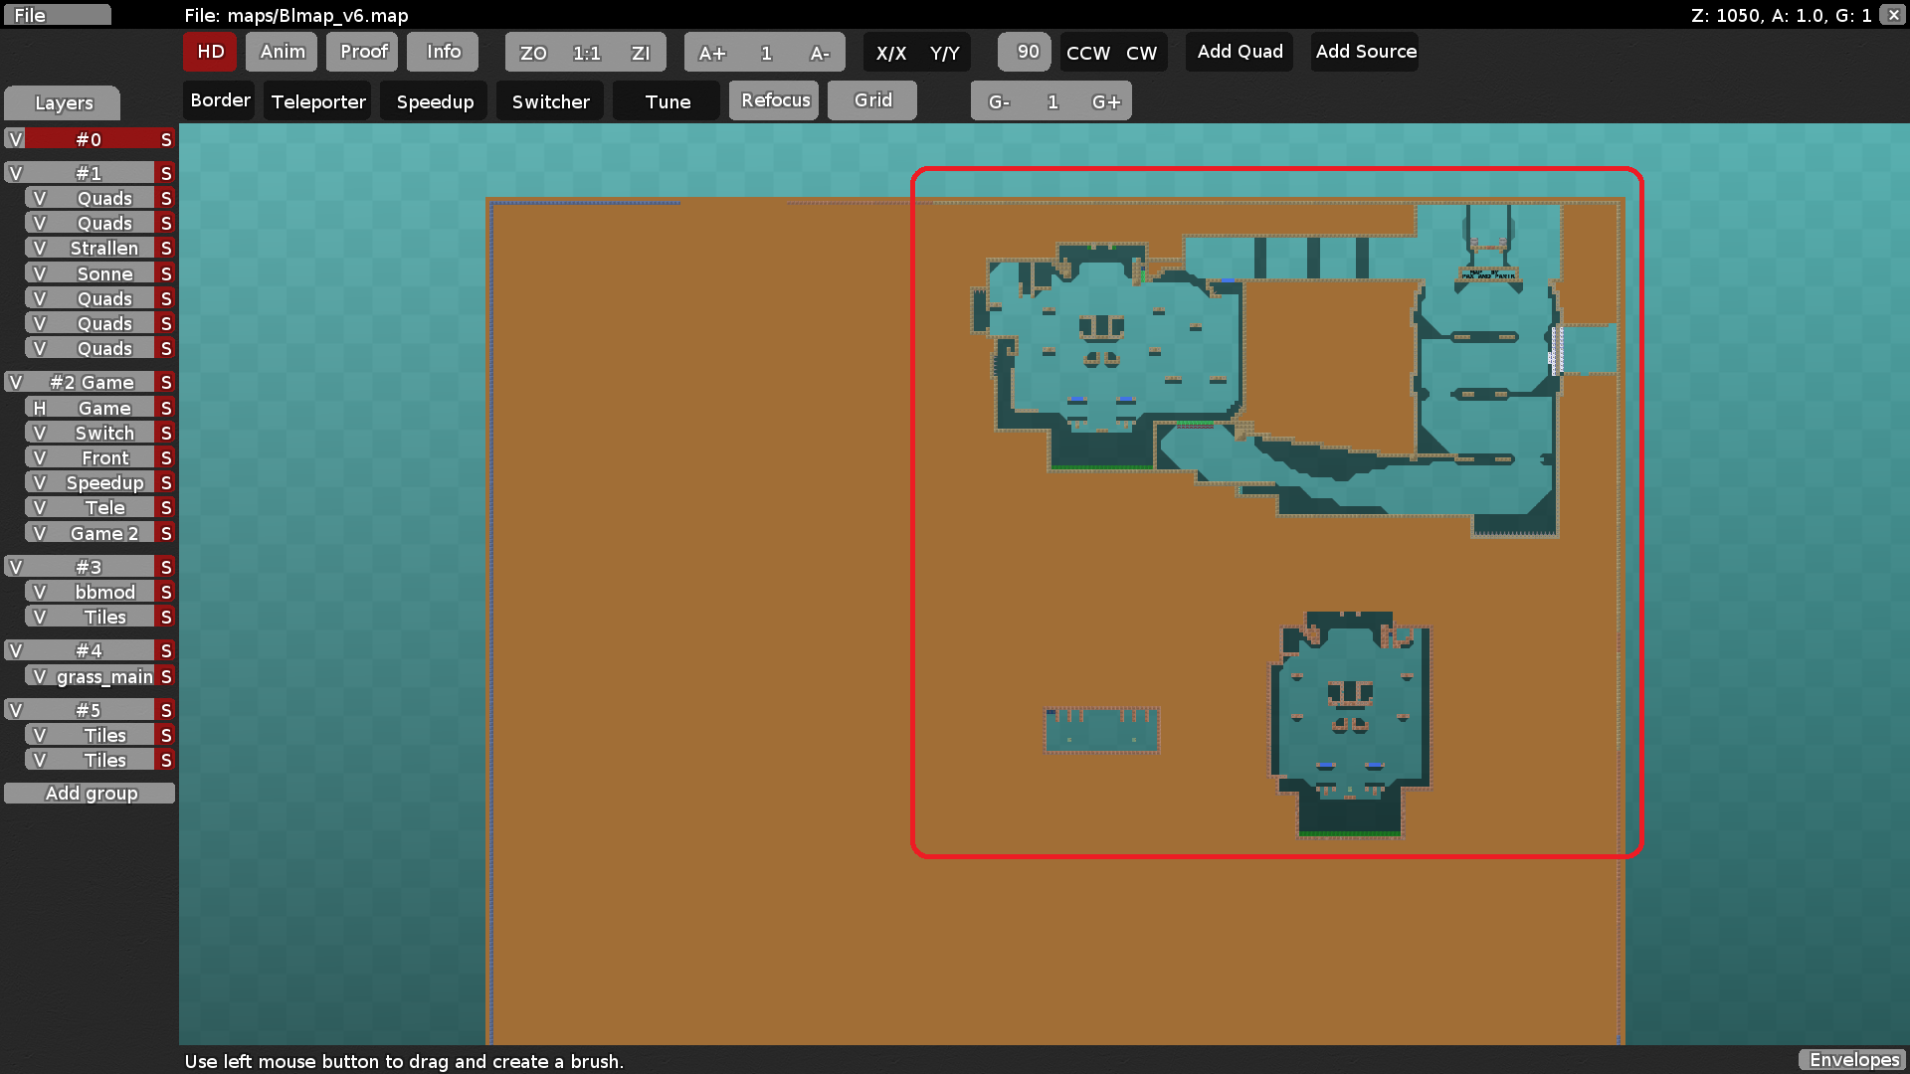Activate Proof borders display
Screen dimensions: 1910x1074
361,52
